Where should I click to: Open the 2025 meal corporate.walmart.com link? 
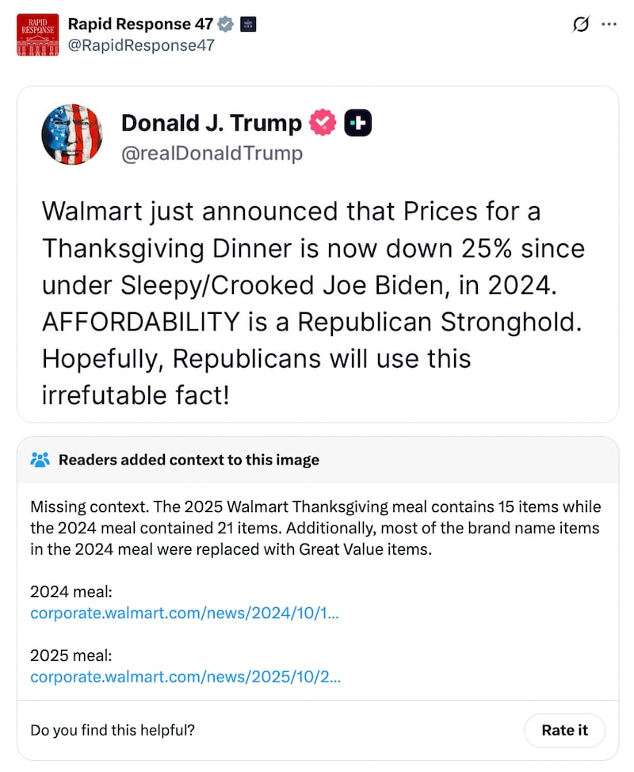(185, 676)
